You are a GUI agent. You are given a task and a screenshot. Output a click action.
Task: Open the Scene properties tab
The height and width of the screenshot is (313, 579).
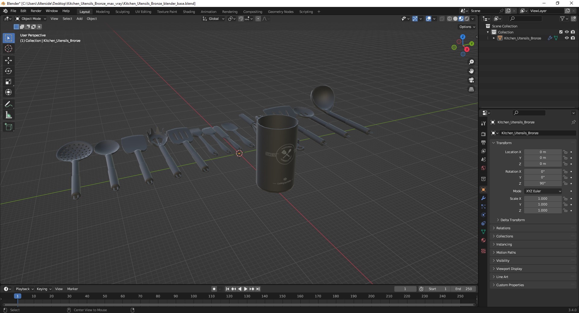coord(483,159)
